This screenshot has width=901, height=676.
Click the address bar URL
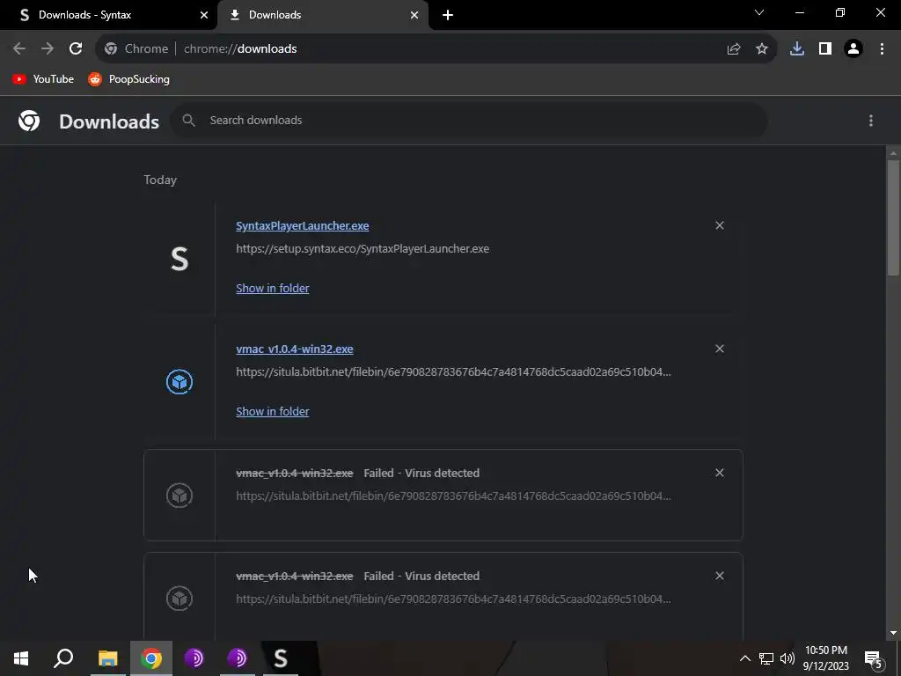pyautogui.click(x=240, y=49)
